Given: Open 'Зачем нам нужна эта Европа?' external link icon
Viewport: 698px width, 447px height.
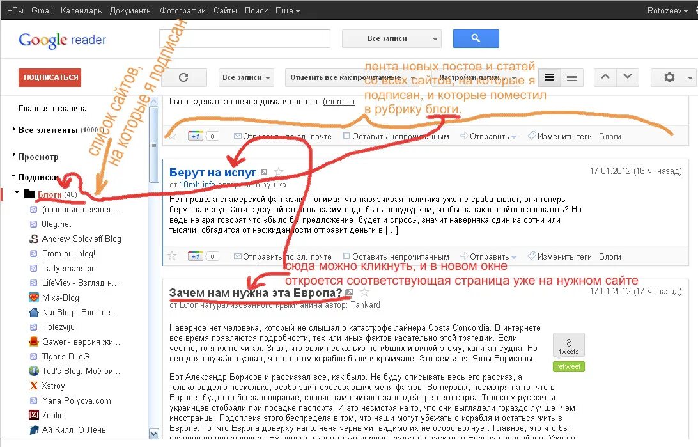Looking at the screenshot, I should pyautogui.click(x=350, y=293).
